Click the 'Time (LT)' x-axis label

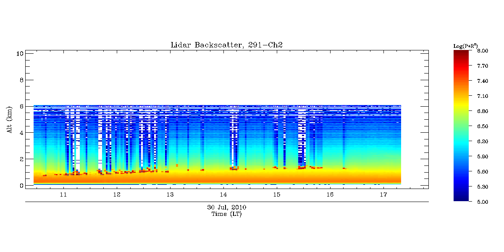(x=226, y=214)
